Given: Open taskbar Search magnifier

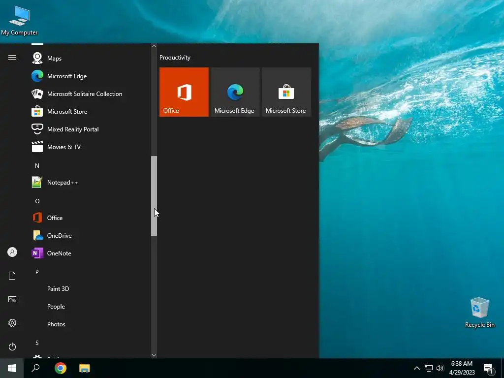Looking at the screenshot, I should pyautogui.click(x=35, y=368).
